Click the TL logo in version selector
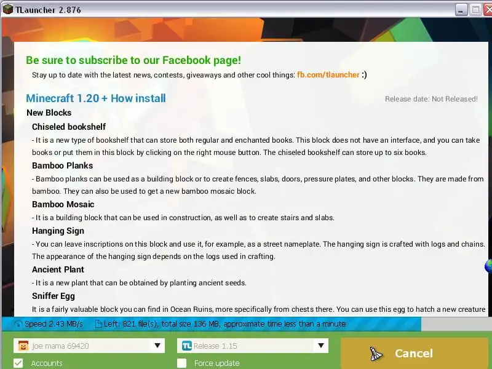The image size is (492, 369). (187, 346)
